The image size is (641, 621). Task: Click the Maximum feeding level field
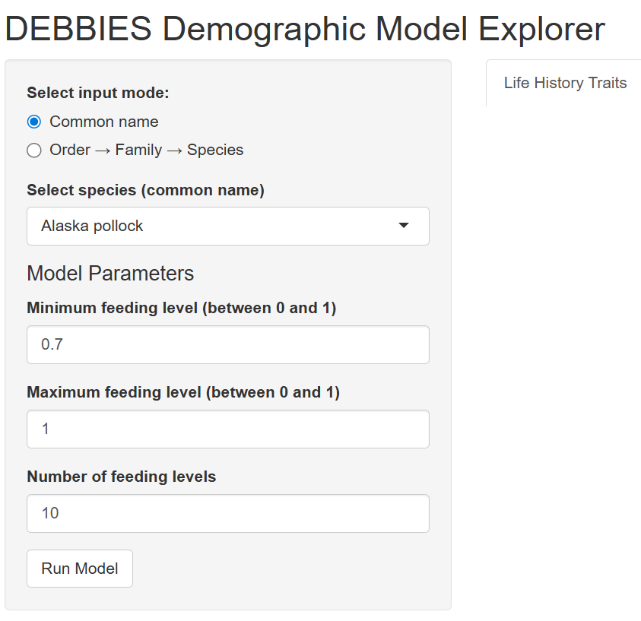click(x=228, y=429)
